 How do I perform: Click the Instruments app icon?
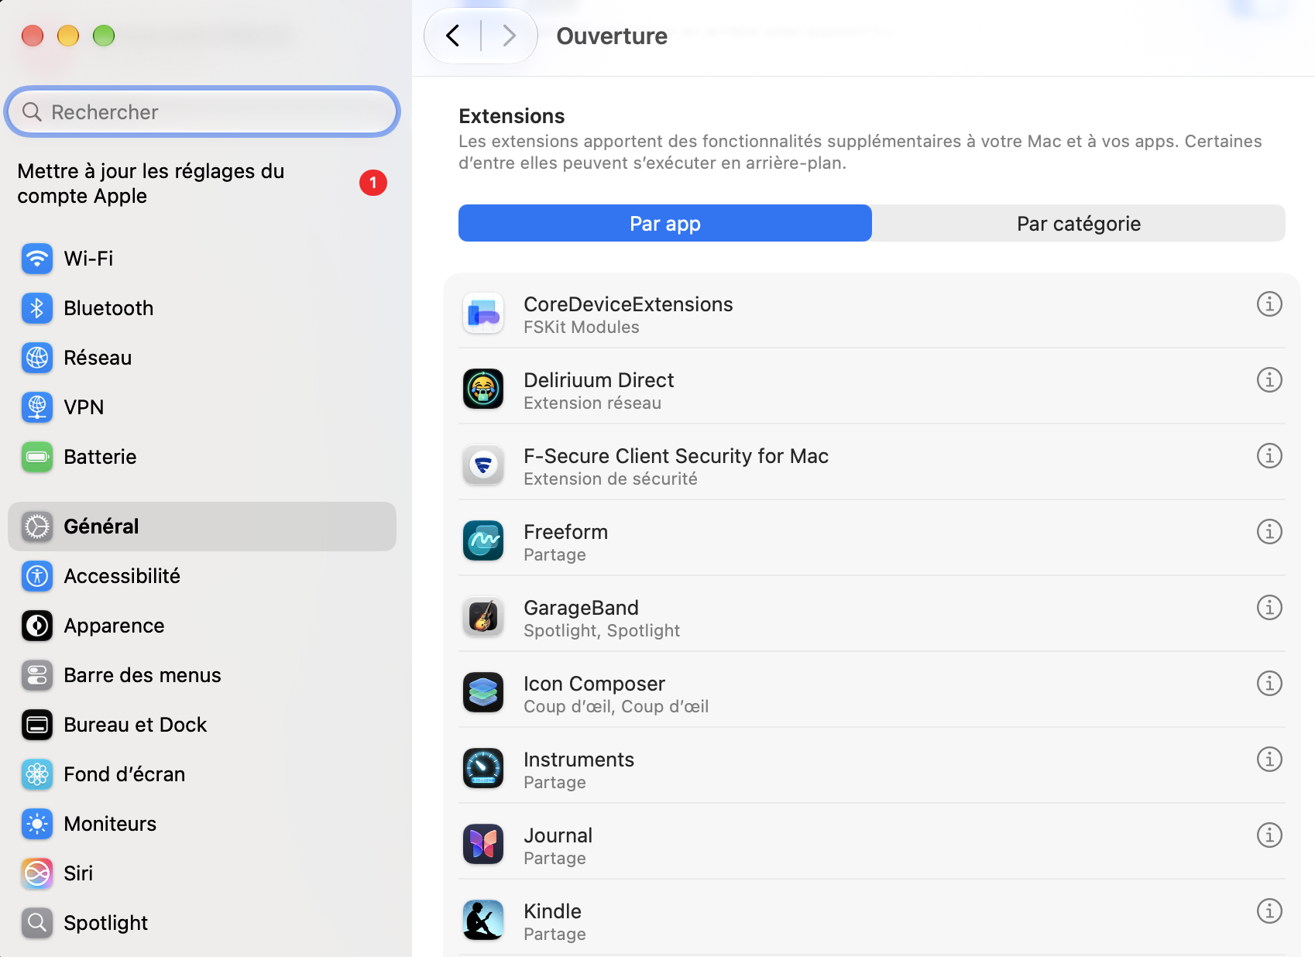(x=483, y=769)
